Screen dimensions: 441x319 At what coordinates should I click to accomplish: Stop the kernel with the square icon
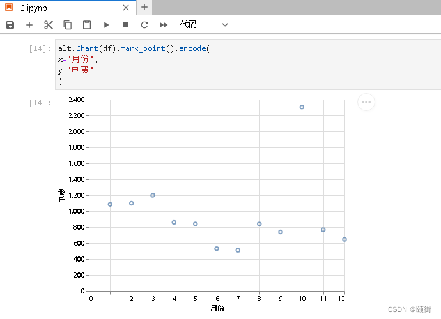click(125, 25)
